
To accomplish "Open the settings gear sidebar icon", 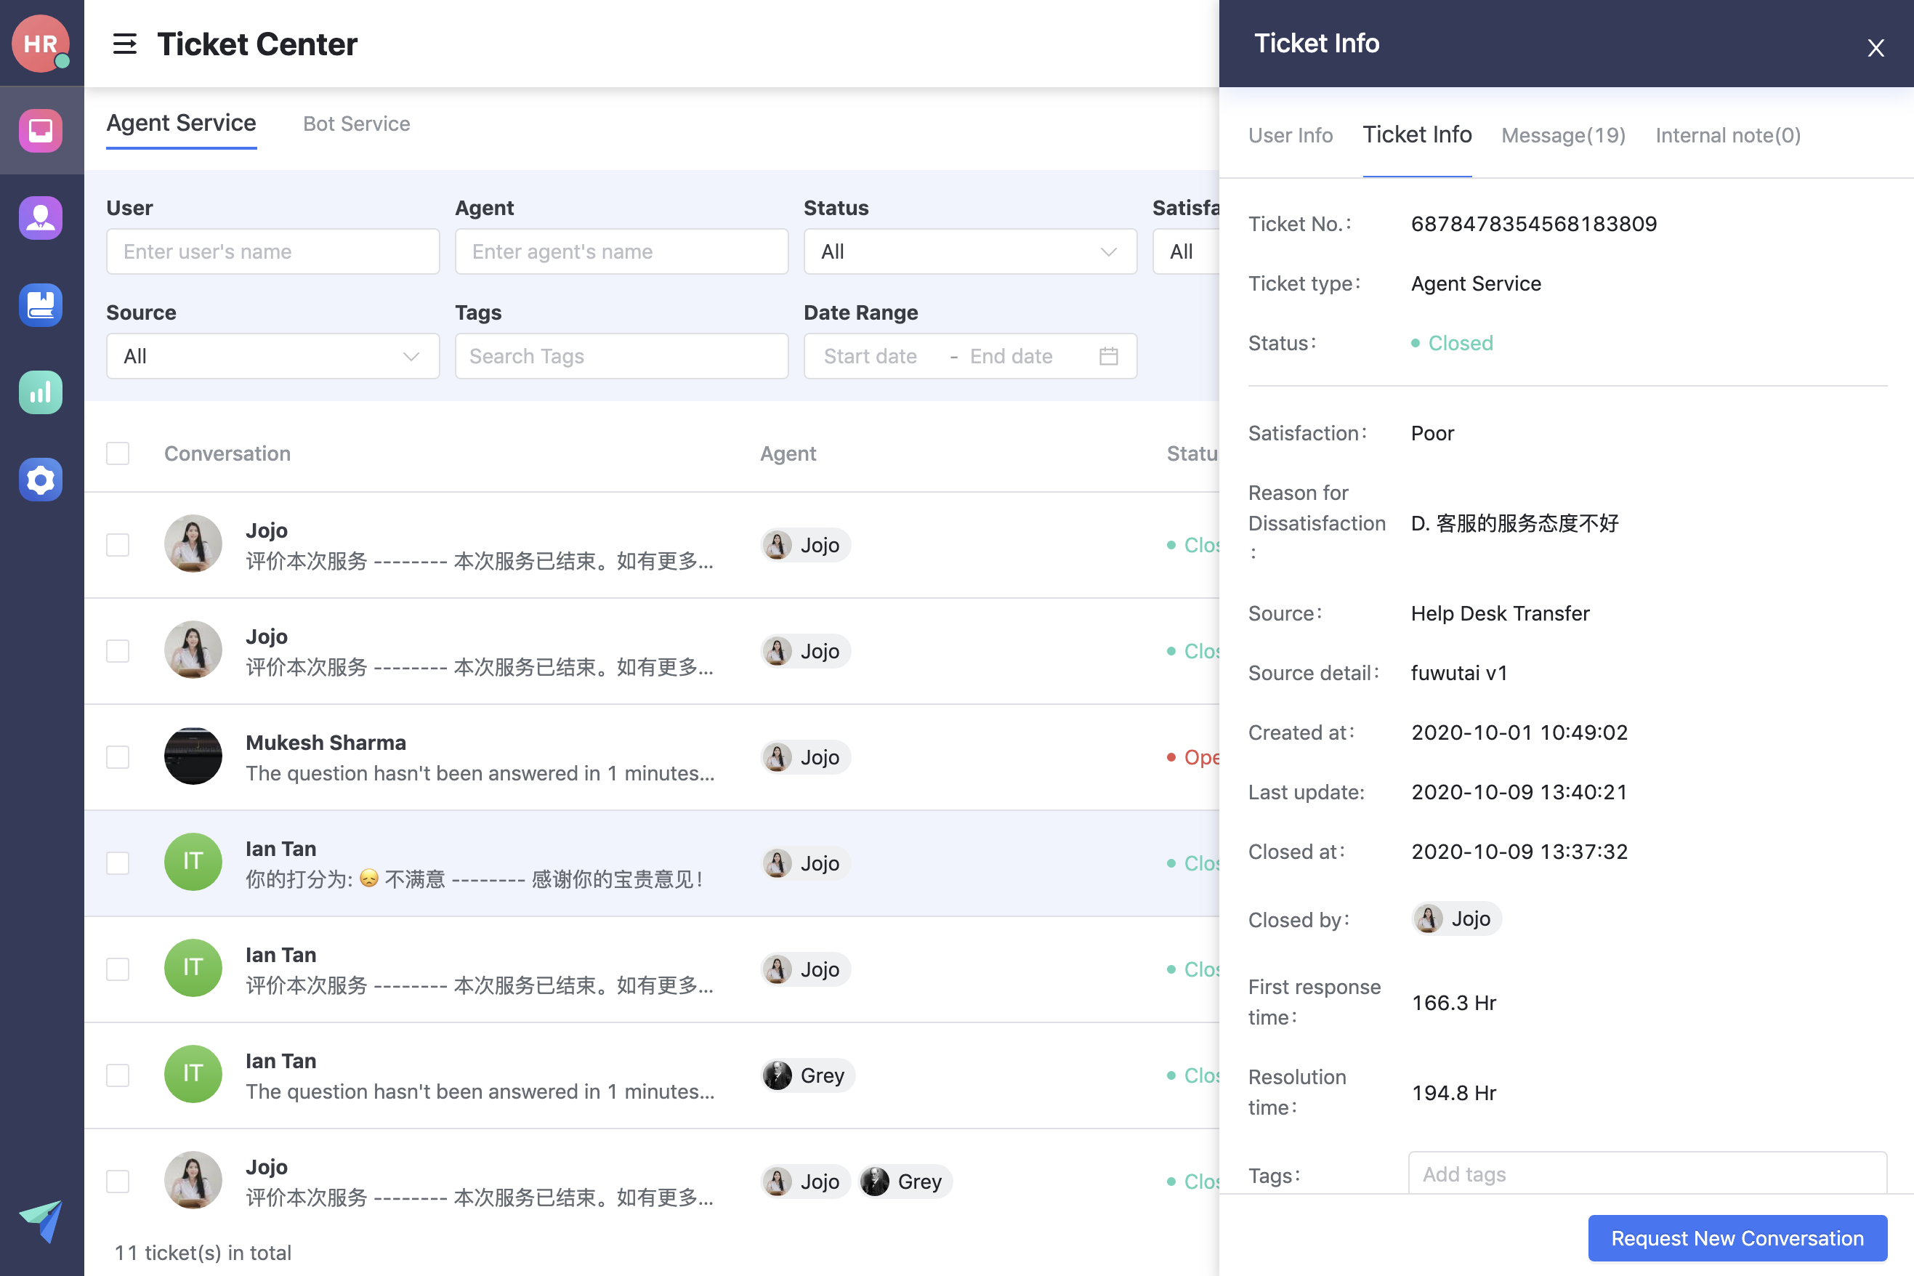I will tap(41, 480).
